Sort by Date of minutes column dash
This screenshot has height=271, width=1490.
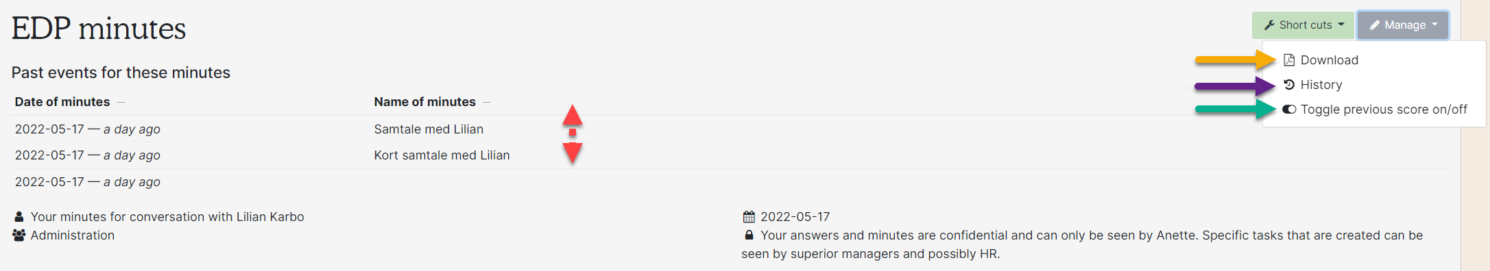[121, 102]
